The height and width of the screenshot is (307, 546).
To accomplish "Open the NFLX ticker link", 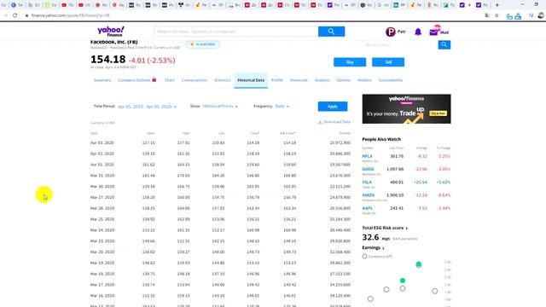I will [x=367, y=156].
